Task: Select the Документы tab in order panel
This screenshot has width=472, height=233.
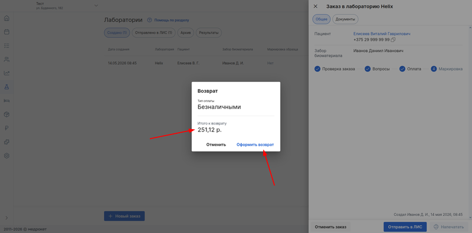Action: click(345, 19)
